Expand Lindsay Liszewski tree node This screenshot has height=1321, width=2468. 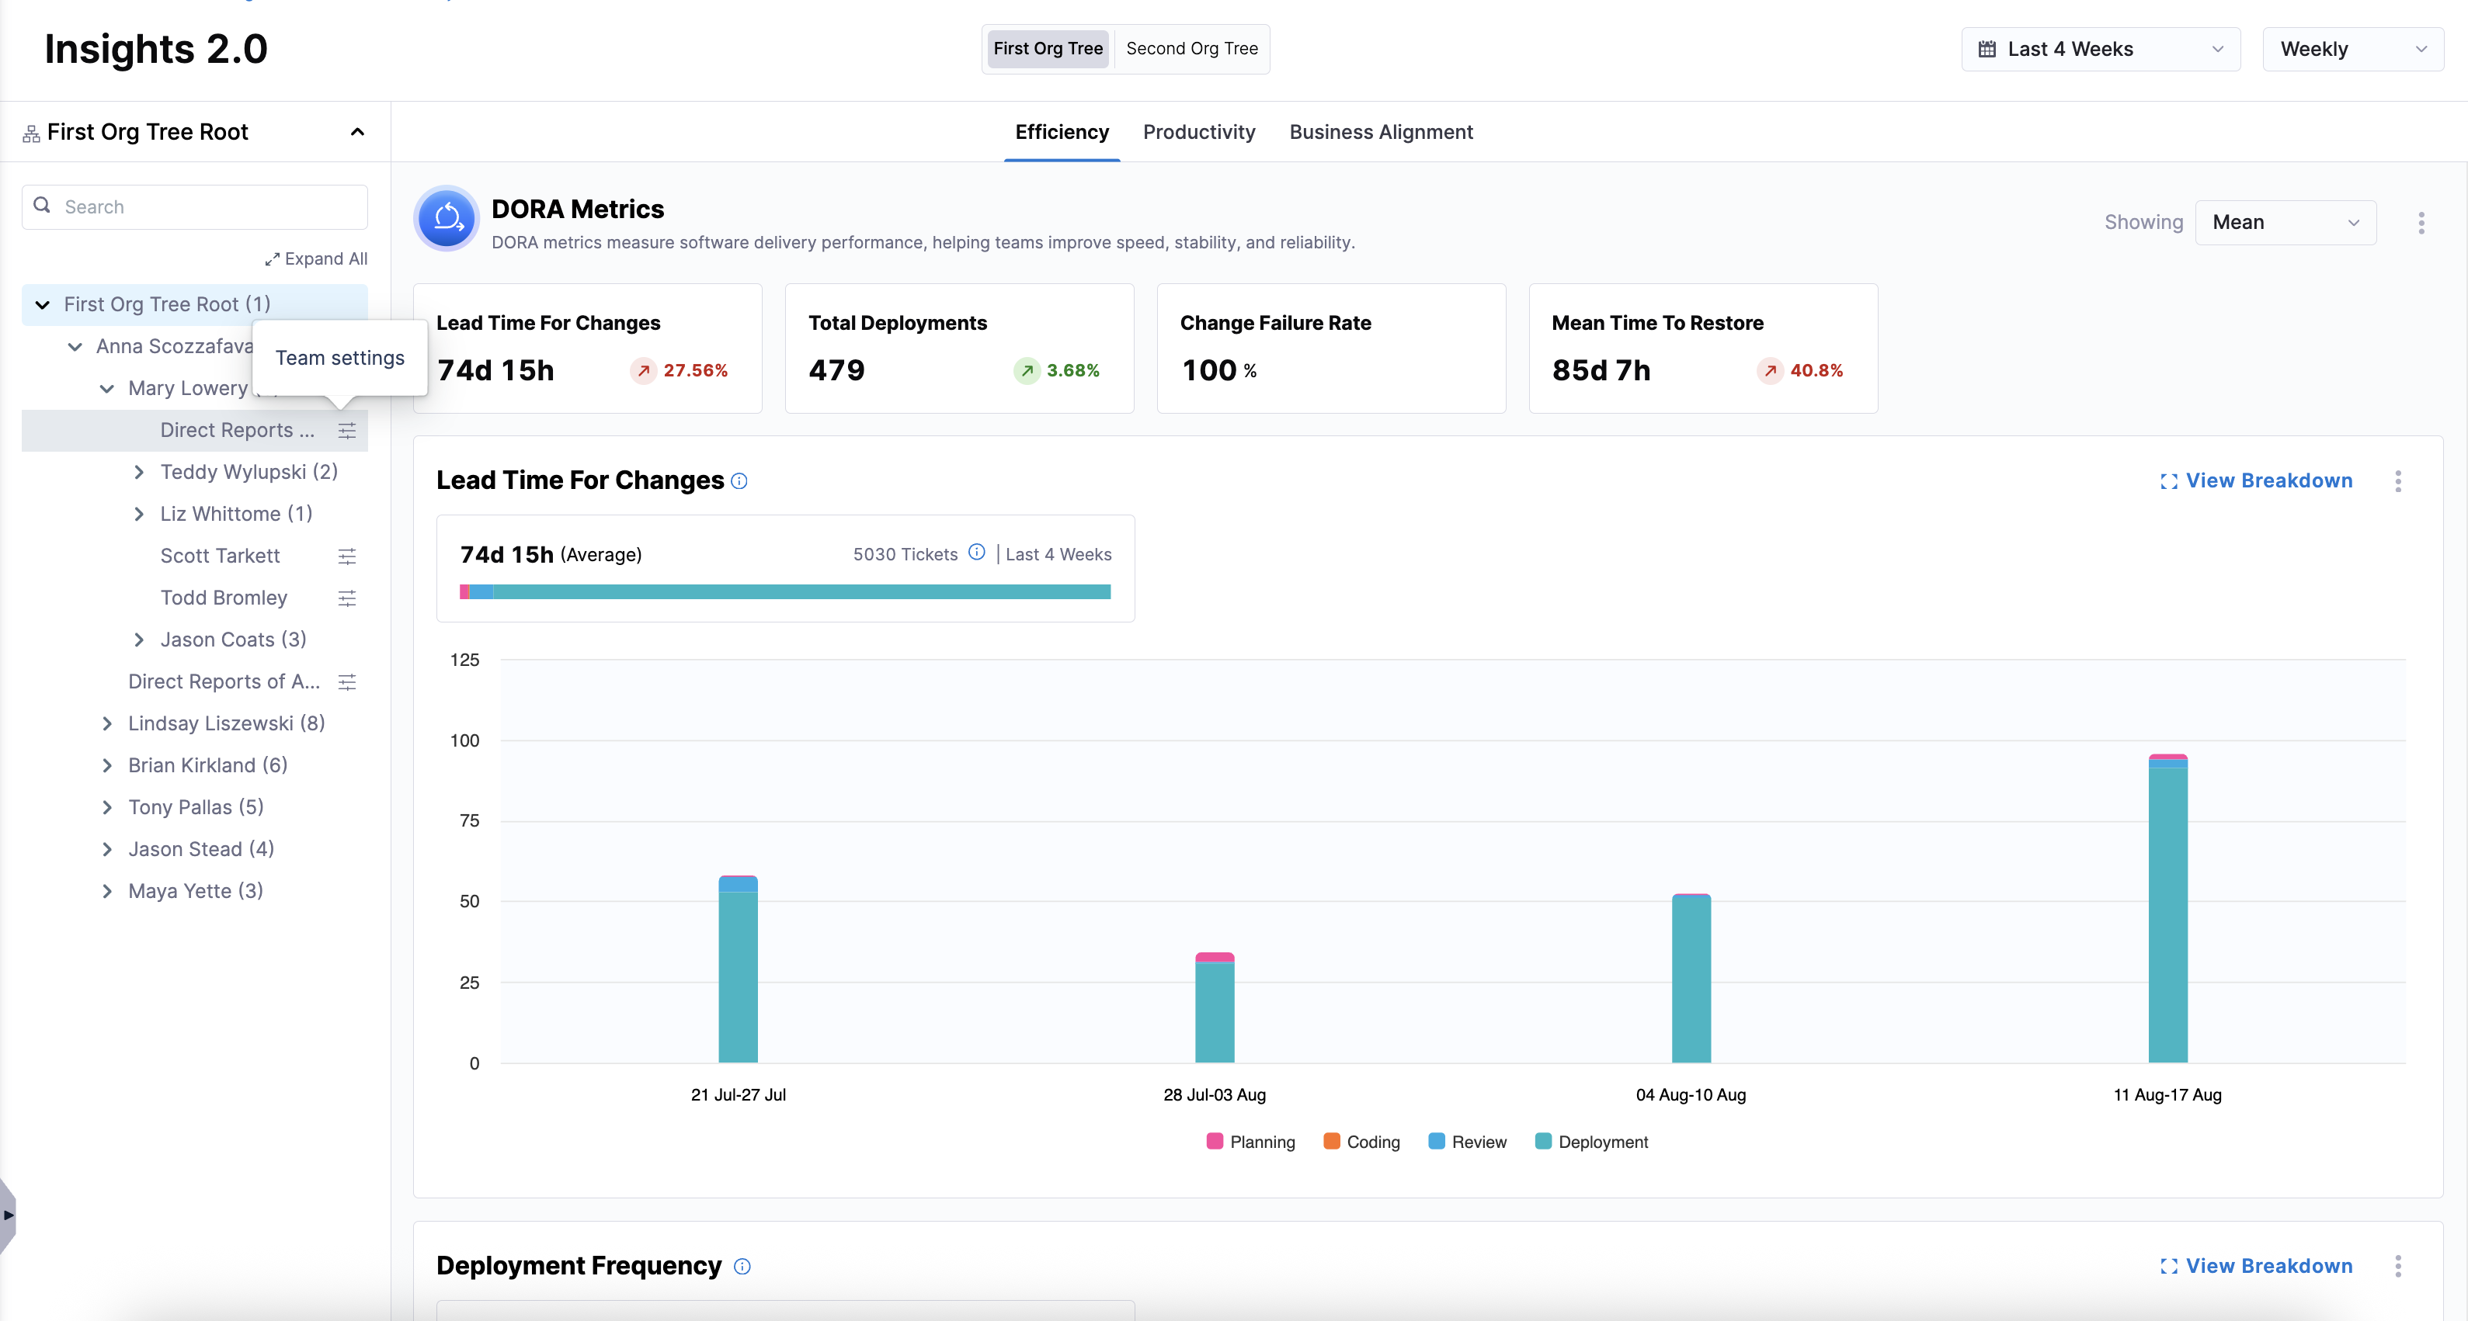tap(107, 723)
